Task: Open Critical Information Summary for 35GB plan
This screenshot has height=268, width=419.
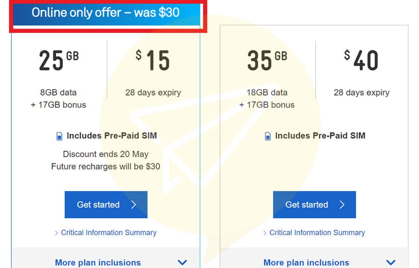Action: coord(317,233)
